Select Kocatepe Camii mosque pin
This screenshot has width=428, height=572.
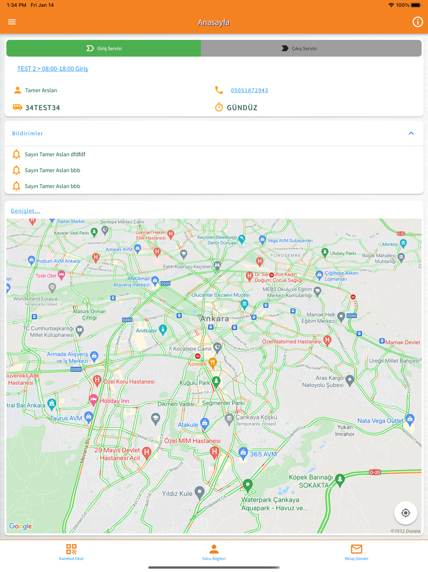tap(217, 347)
